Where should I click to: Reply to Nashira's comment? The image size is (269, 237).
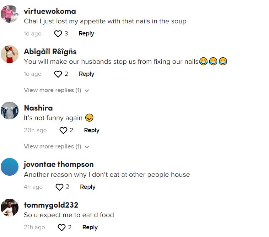point(91,130)
